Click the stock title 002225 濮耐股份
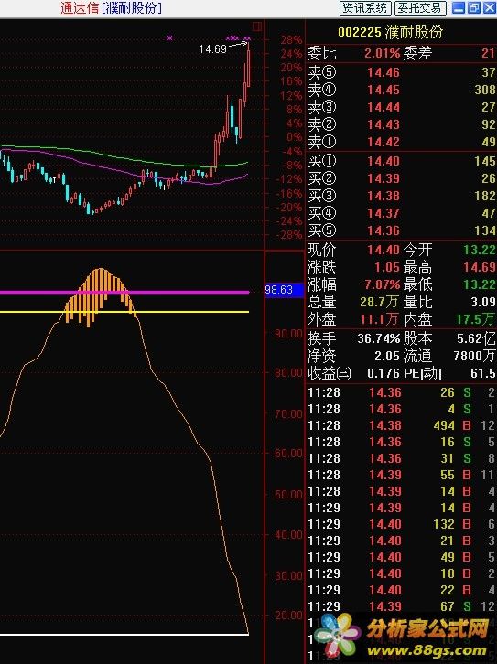Viewport: 497px width, 664px height. (x=390, y=32)
